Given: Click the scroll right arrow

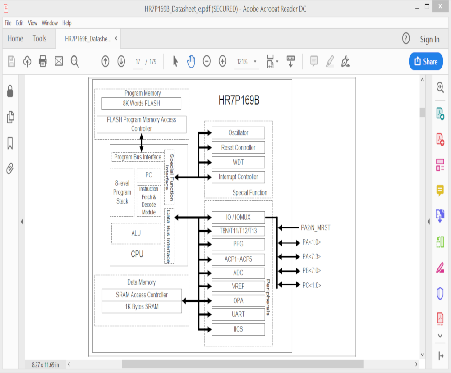Looking at the screenshot, I should [416, 364].
